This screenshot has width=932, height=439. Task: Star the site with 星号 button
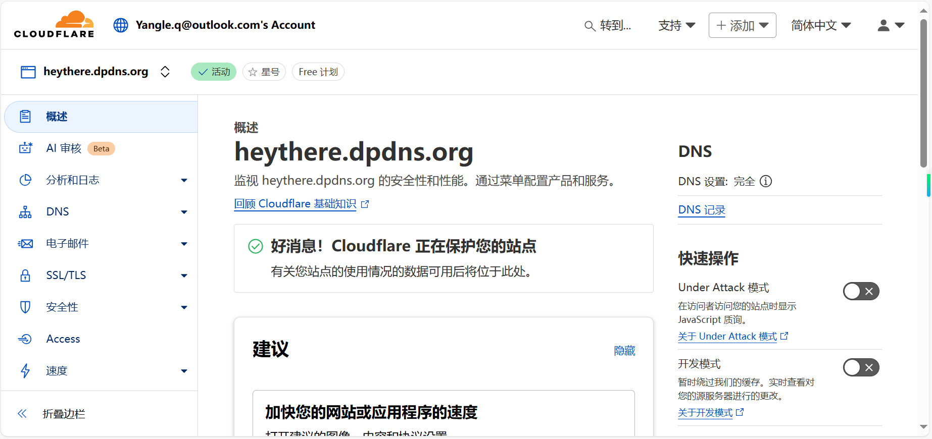264,72
